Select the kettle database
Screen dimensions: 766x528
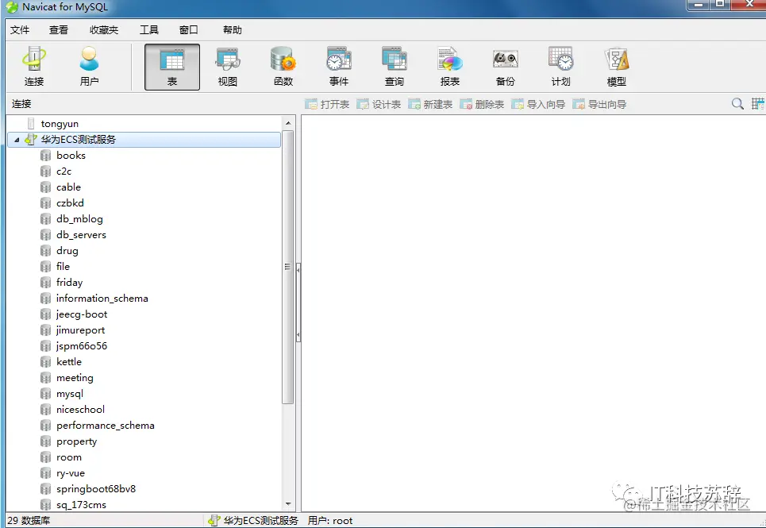pos(69,362)
